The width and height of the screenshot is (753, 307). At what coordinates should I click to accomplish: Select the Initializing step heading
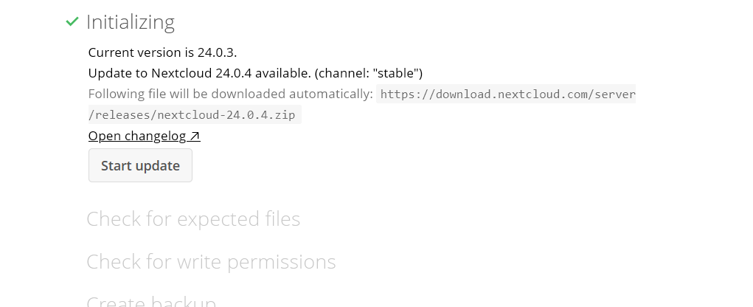130,22
